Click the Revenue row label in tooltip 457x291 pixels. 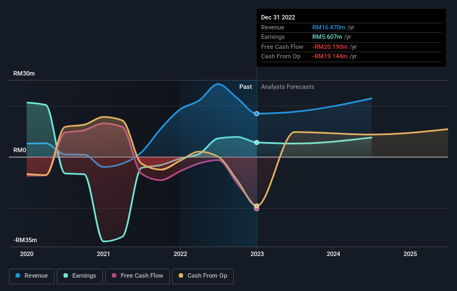tap(273, 27)
